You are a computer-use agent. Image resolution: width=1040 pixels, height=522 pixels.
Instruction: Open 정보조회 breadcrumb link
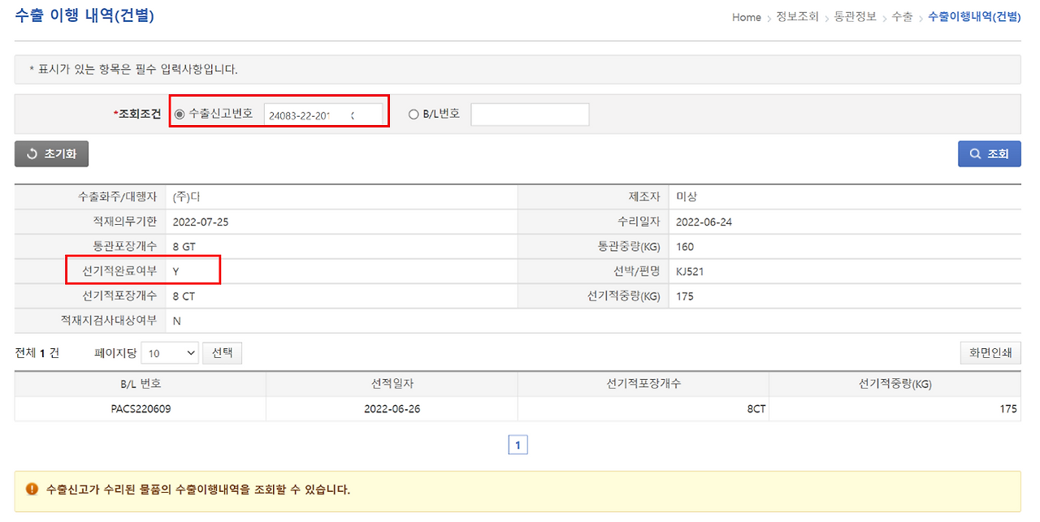pyautogui.click(x=798, y=17)
